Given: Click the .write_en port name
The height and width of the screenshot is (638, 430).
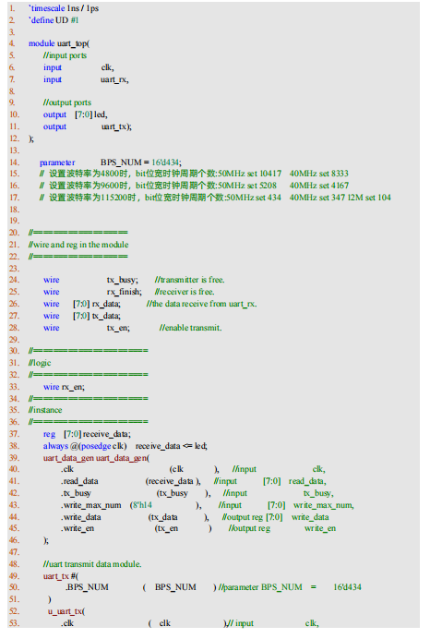Looking at the screenshot, I should click(78, 528).
